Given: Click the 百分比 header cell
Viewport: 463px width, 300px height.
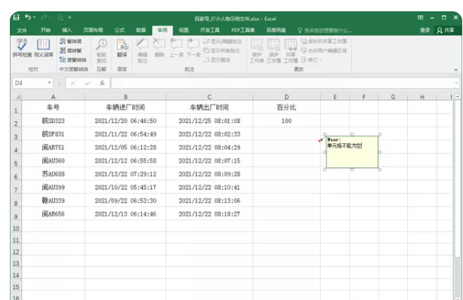Looking at the screenshot, I should pyautogui.click(x=286, y=107).
